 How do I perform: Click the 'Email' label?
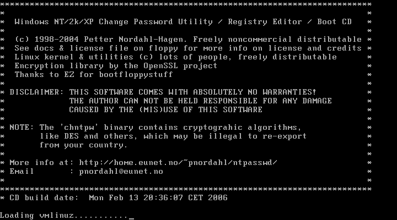22,171
